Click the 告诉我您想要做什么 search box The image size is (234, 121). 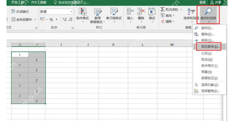pos(71,3)
